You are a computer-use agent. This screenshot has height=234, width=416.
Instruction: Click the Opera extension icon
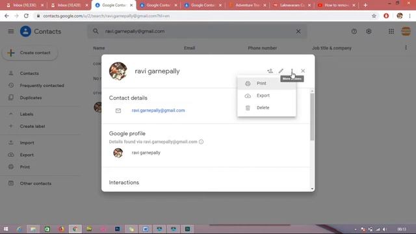(386, 16)
